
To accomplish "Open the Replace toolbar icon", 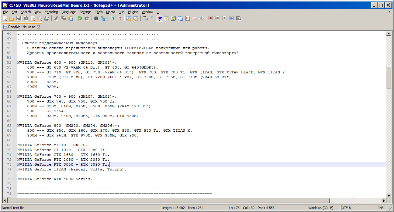I will tap(103, 18).
